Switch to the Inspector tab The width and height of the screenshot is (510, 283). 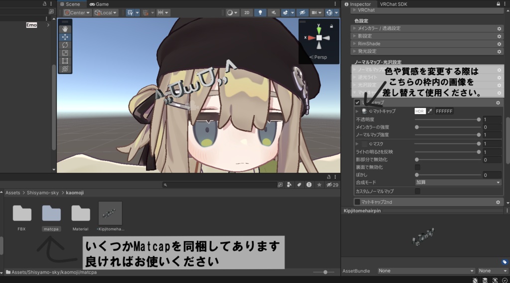[x=358, y=4]
